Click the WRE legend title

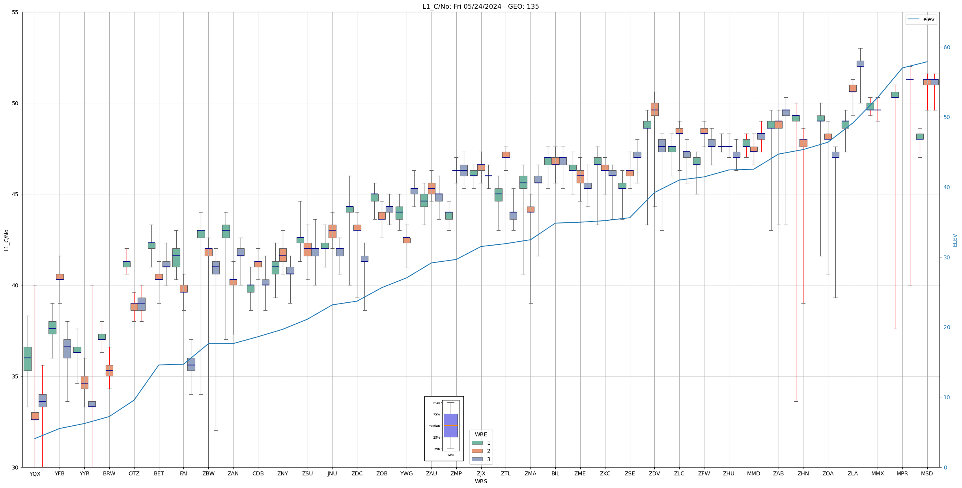click(x=481, y=434)
